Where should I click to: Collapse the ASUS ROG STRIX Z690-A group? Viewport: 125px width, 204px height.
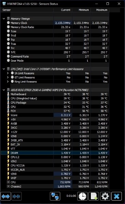pyautogui.click(x=4, y=90)
